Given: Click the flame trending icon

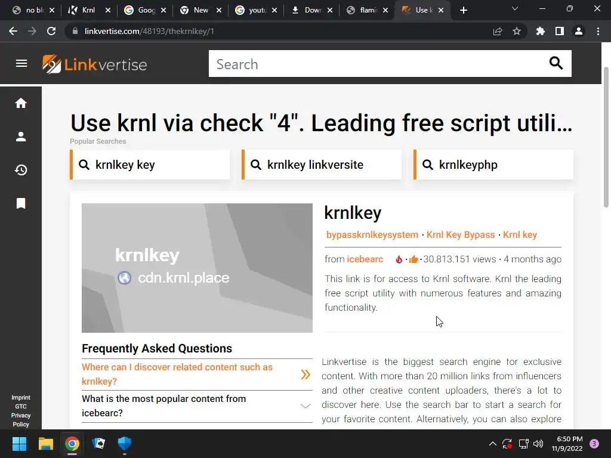Looking at the screenshot, I should 399,259.
